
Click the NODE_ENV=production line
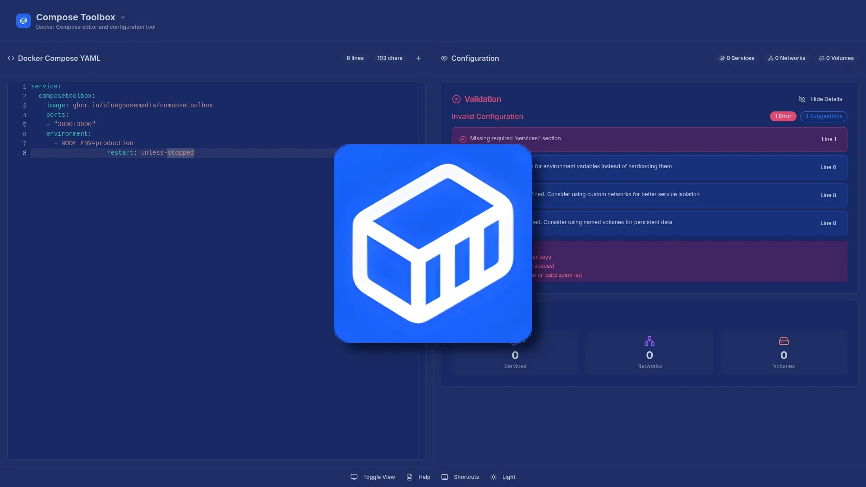coord(93,143)
